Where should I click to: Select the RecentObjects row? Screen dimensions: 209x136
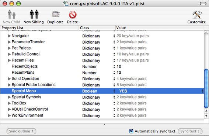102,66
